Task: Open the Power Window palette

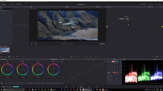Action: coord(79,57)
